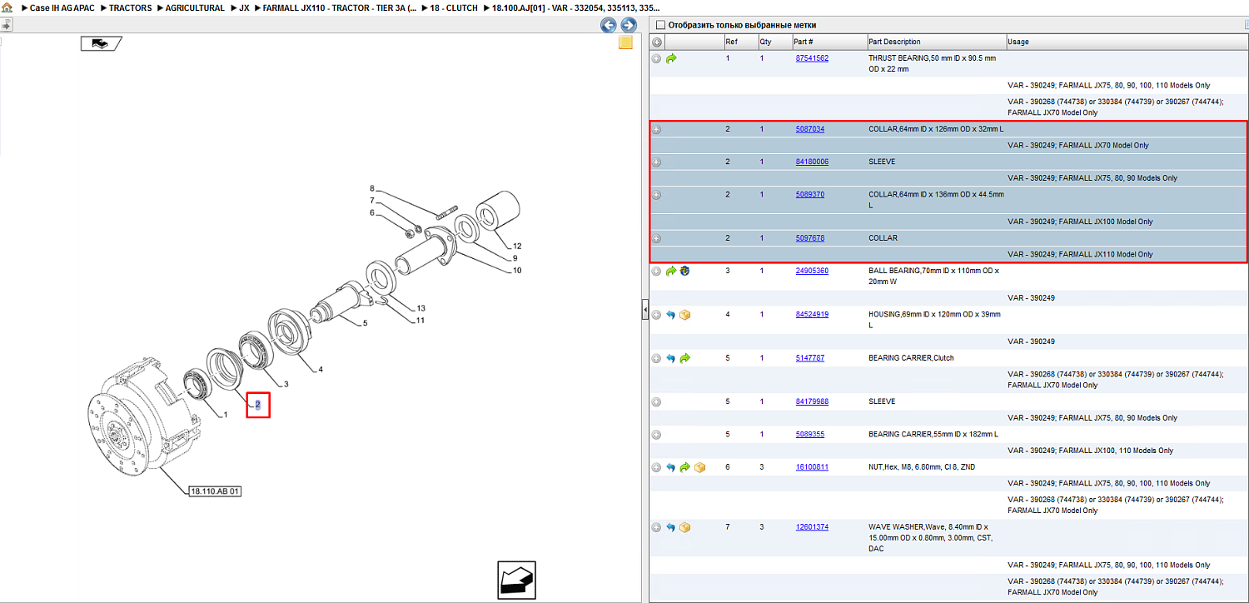Image resolution: width=1249 pixels, height=603 pixels.
Task: Select callout number 4 in the diagram
Action: click(x=320, y=370)
